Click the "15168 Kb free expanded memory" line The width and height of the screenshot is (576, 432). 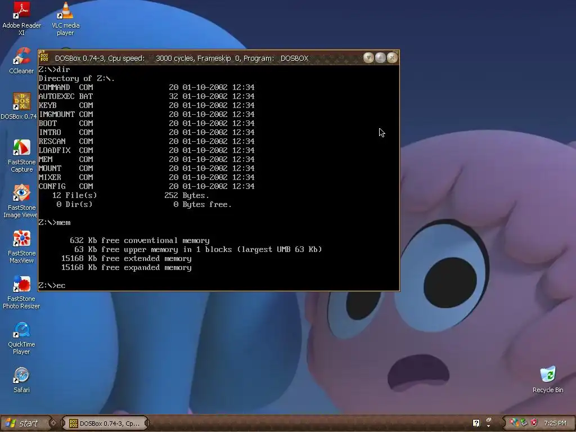[127, 267]
